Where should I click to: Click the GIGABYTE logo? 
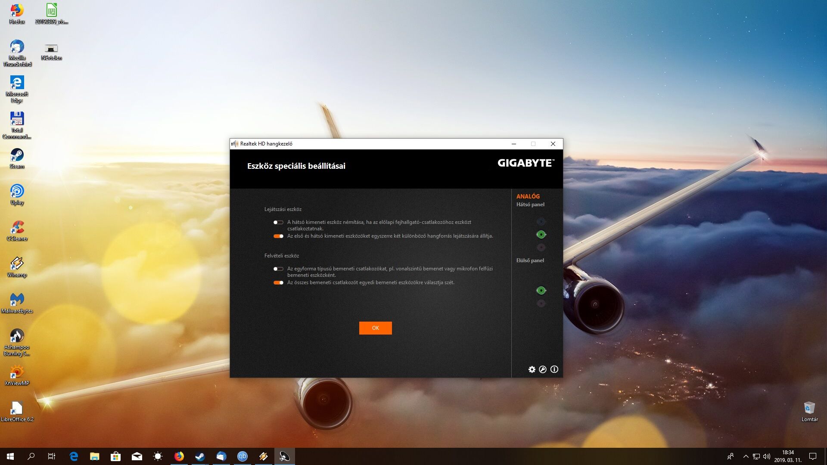tap(525, 163)
